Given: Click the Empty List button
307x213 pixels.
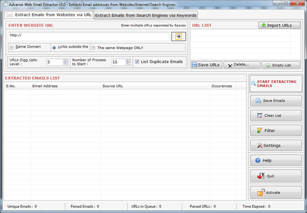Looking at the screenshot, I should click(281, 65).
